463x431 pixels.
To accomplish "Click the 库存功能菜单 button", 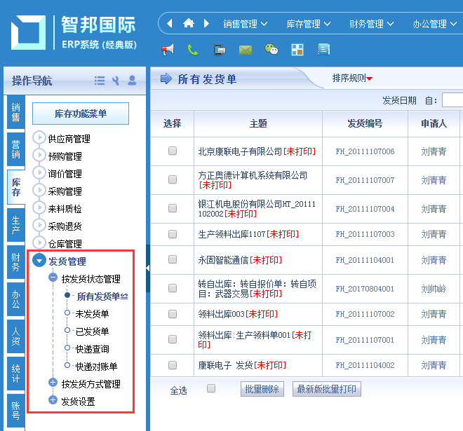I will click(81, 114).
